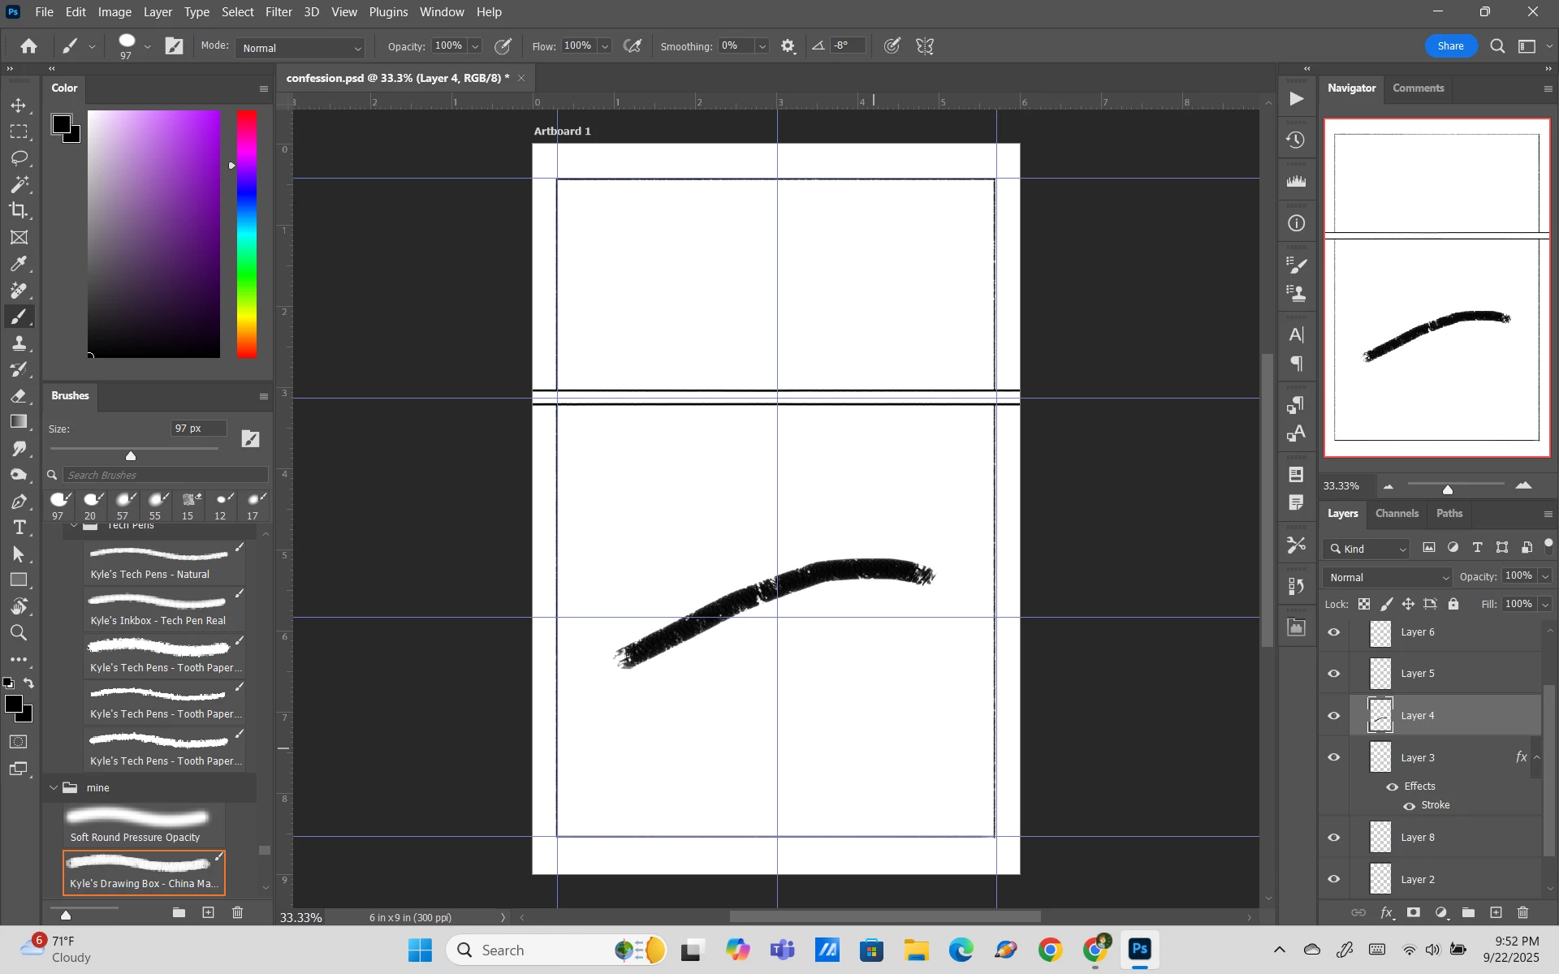This screenshot has width=1559, height=974.
Task: Select the Zoom tool in toolbar
Action: coord(19,633)
